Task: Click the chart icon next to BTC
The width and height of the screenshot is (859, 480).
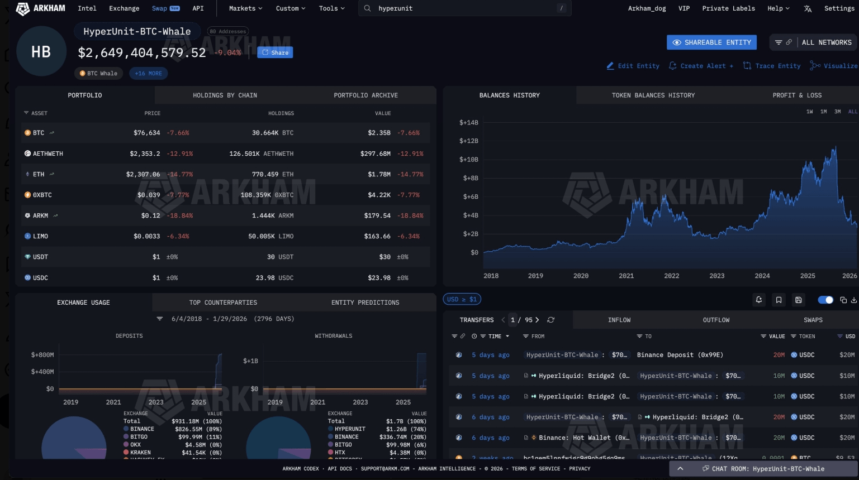Action: click(x=52, y=133)
